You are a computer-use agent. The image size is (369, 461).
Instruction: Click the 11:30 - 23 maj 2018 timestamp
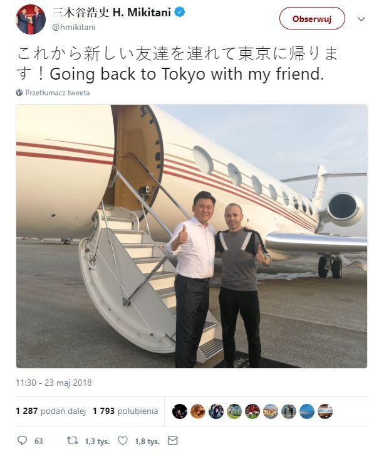click(x=54, y=383)
